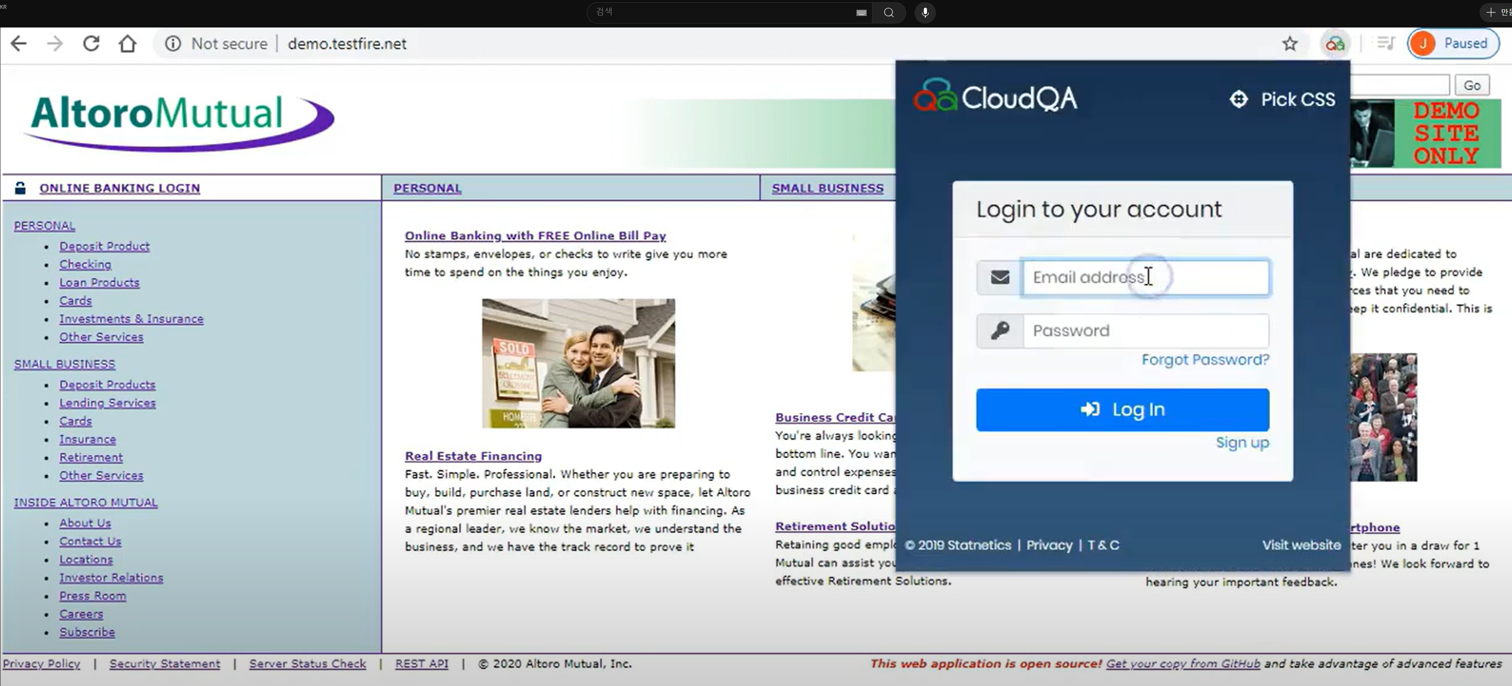Click the voice search microphone icon
This screenshot has height=686, width=1512.
(x=925, y=12)
